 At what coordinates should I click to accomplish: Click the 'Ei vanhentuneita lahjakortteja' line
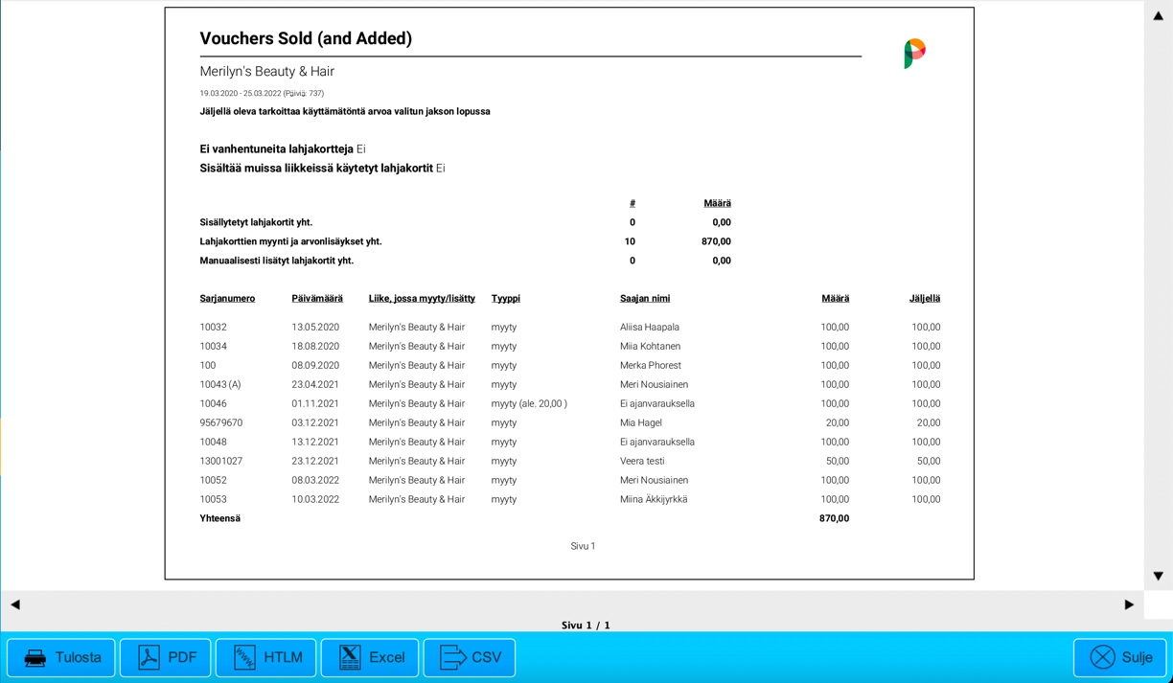click(x=283, y=149)
